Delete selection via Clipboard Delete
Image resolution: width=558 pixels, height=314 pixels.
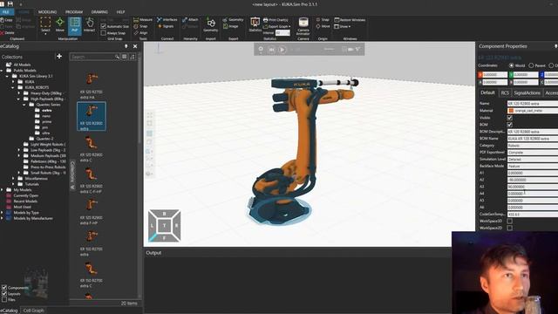click(x=7, y=33)
